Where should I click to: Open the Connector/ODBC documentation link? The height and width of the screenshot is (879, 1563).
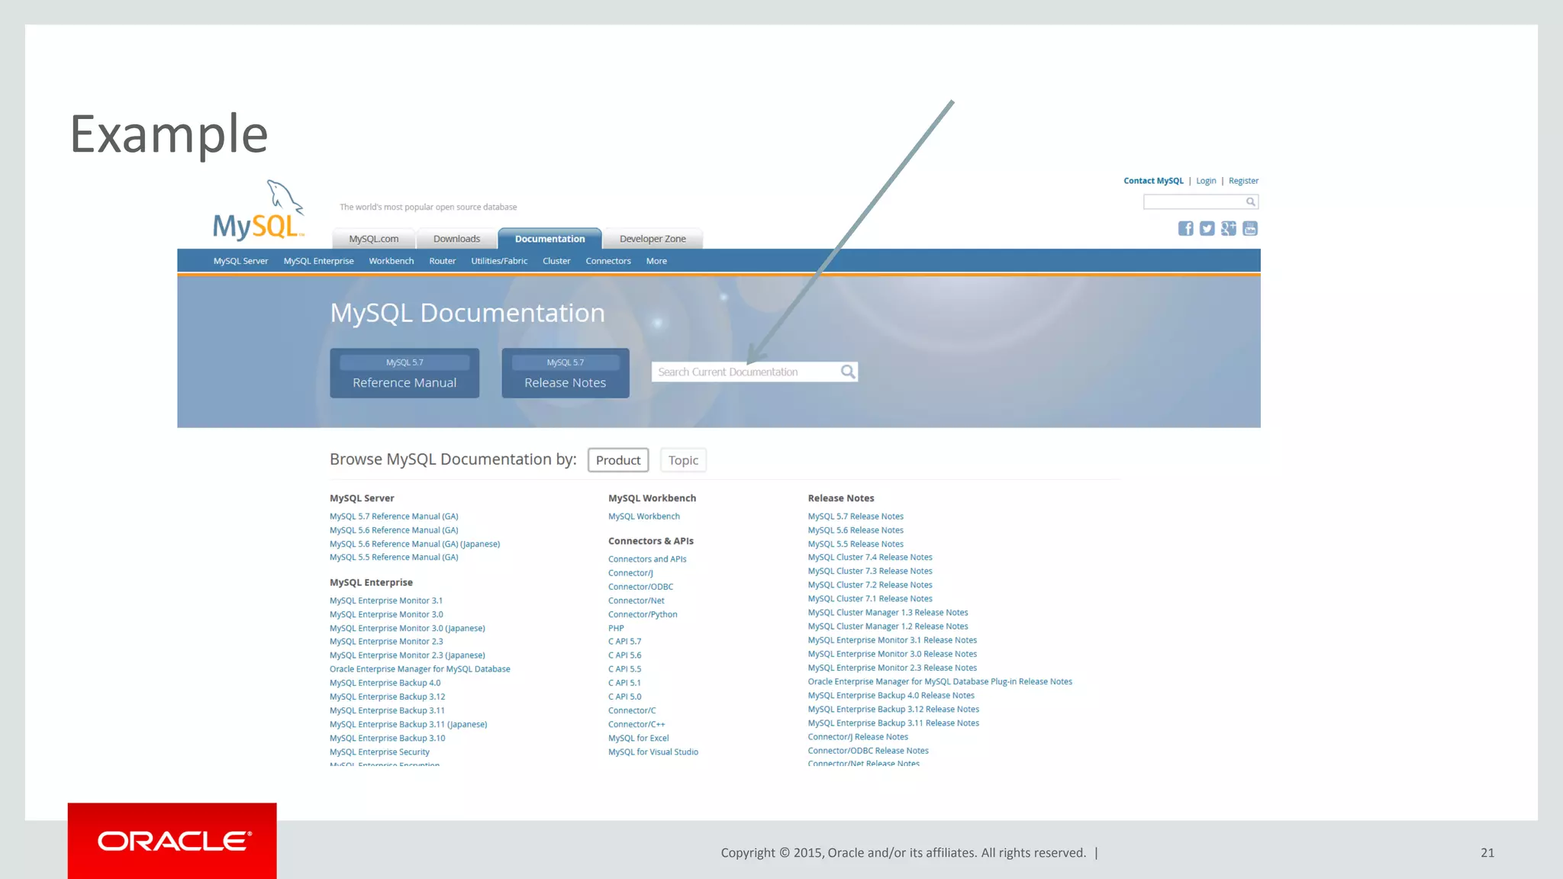click(x=640, y=587)
